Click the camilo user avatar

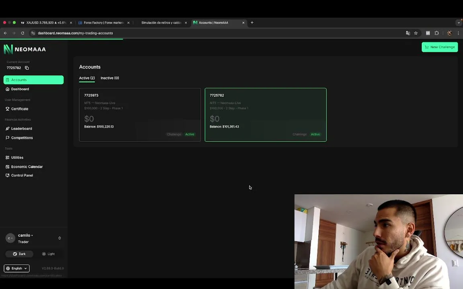click(x=10, y=238)
